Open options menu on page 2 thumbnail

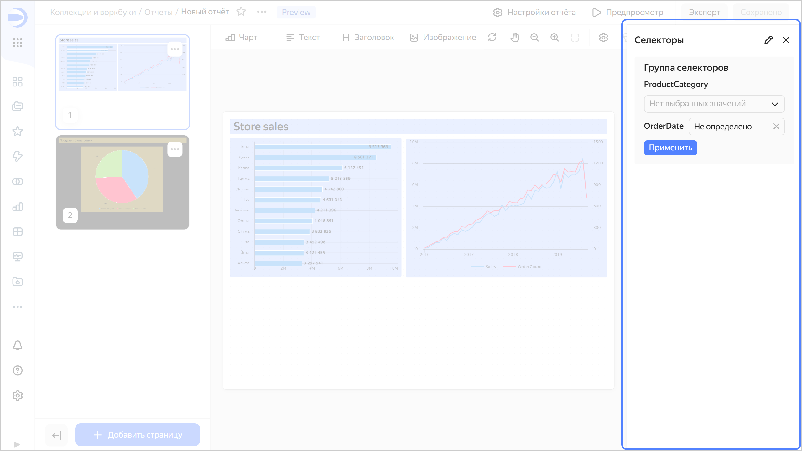click(x=175, y=149)
